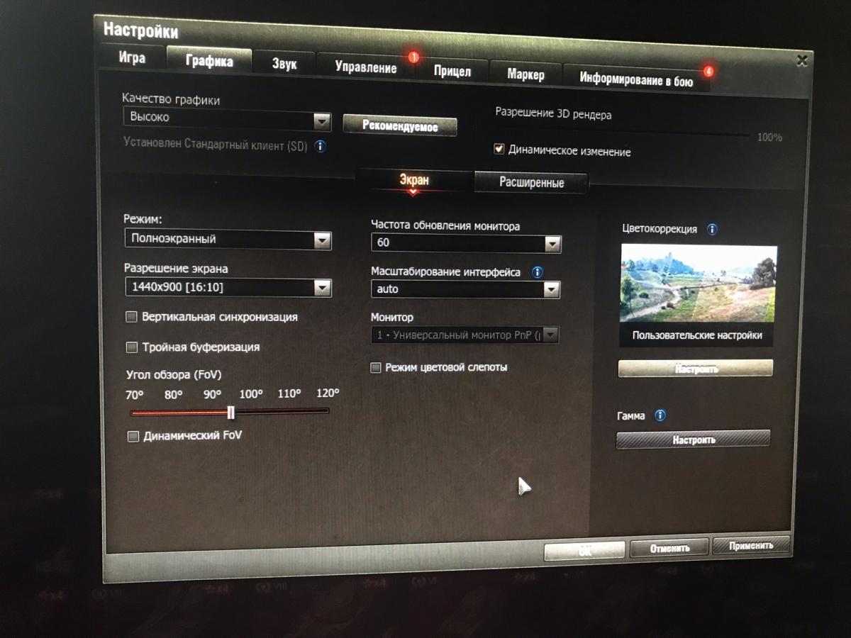Enable Режим цветовой слепоты checkbox
Screen dimensions: 851x638
[377, 368]
